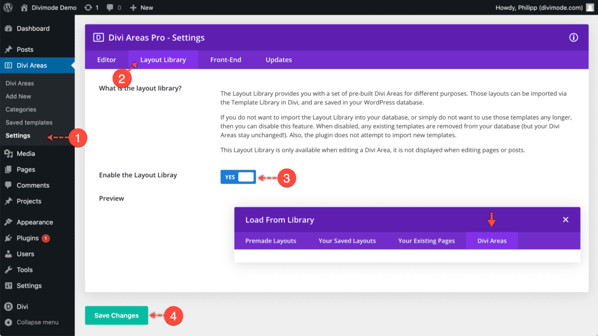This screenshot has width=598, height=336.
Task: Open the updates icon in admin bar
Action: (x=88, y=8)
